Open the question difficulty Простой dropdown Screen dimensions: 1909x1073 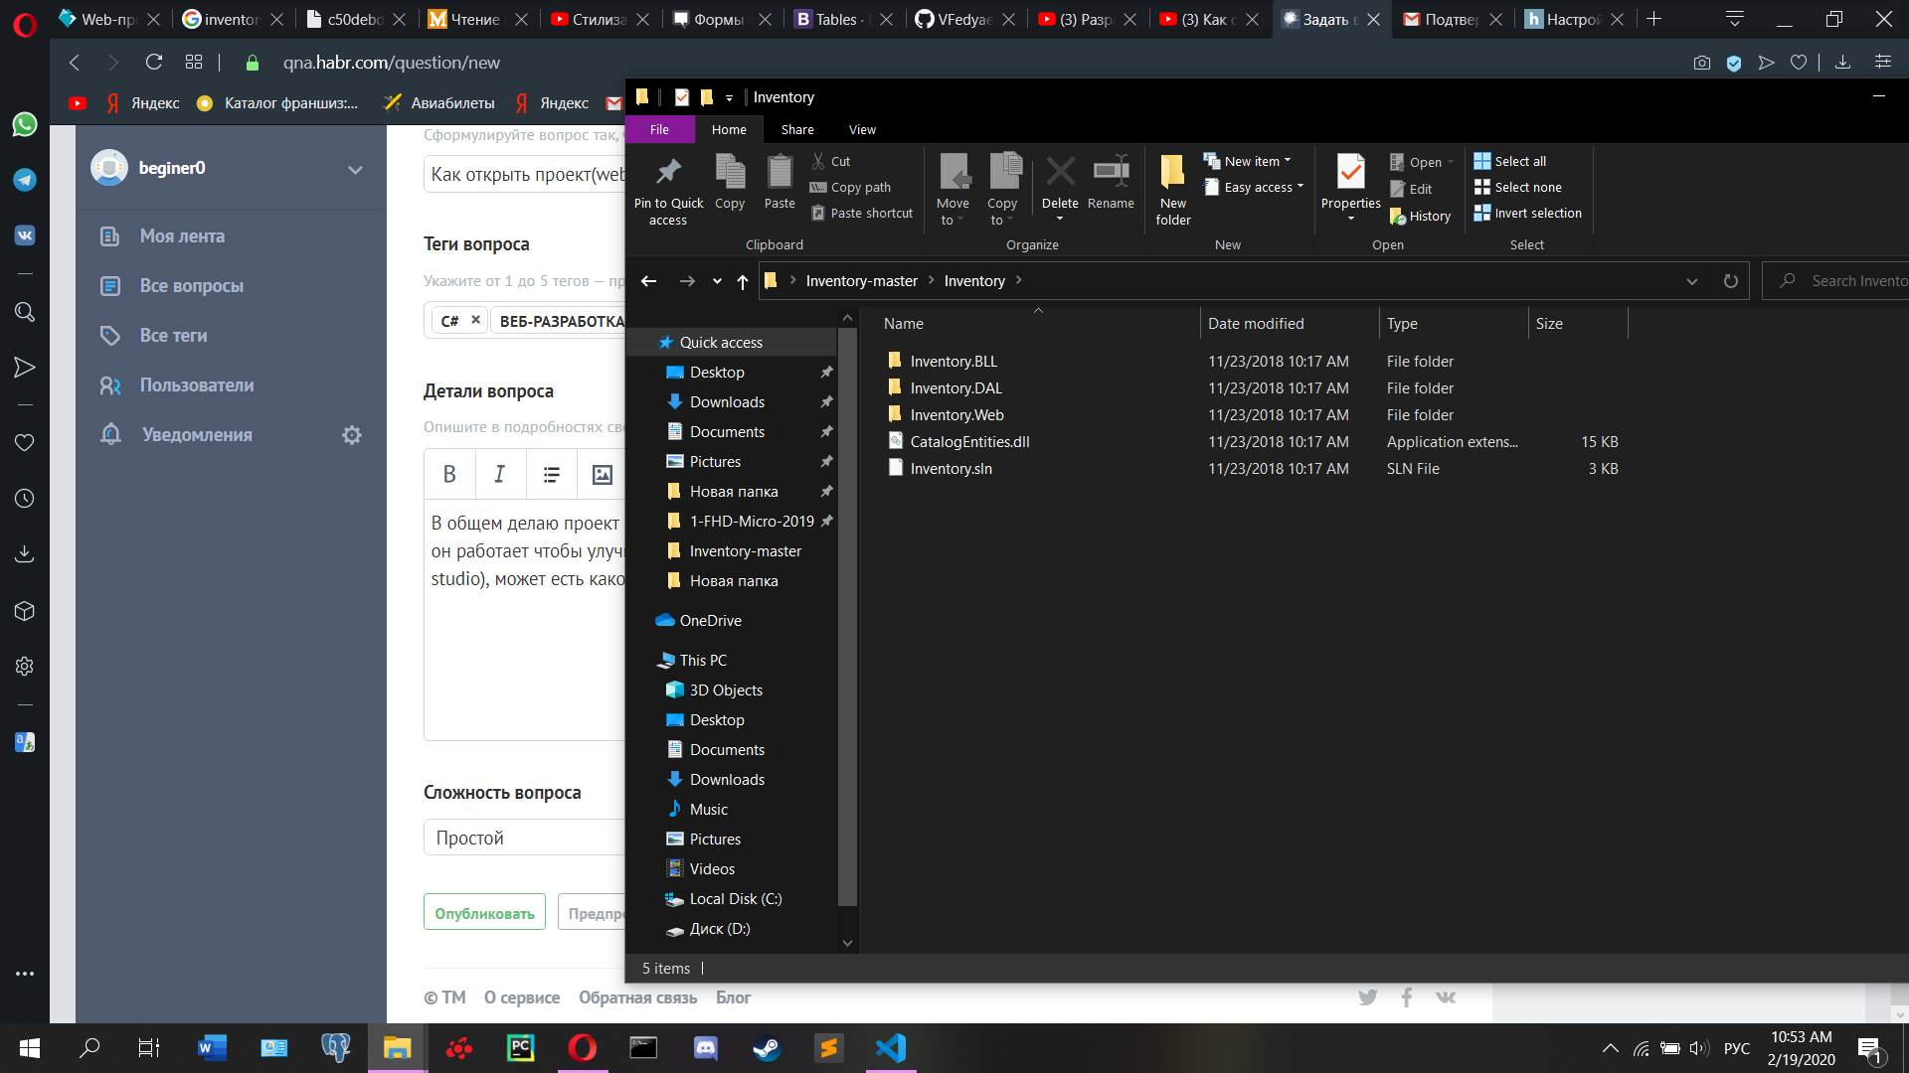pos(524,838)
